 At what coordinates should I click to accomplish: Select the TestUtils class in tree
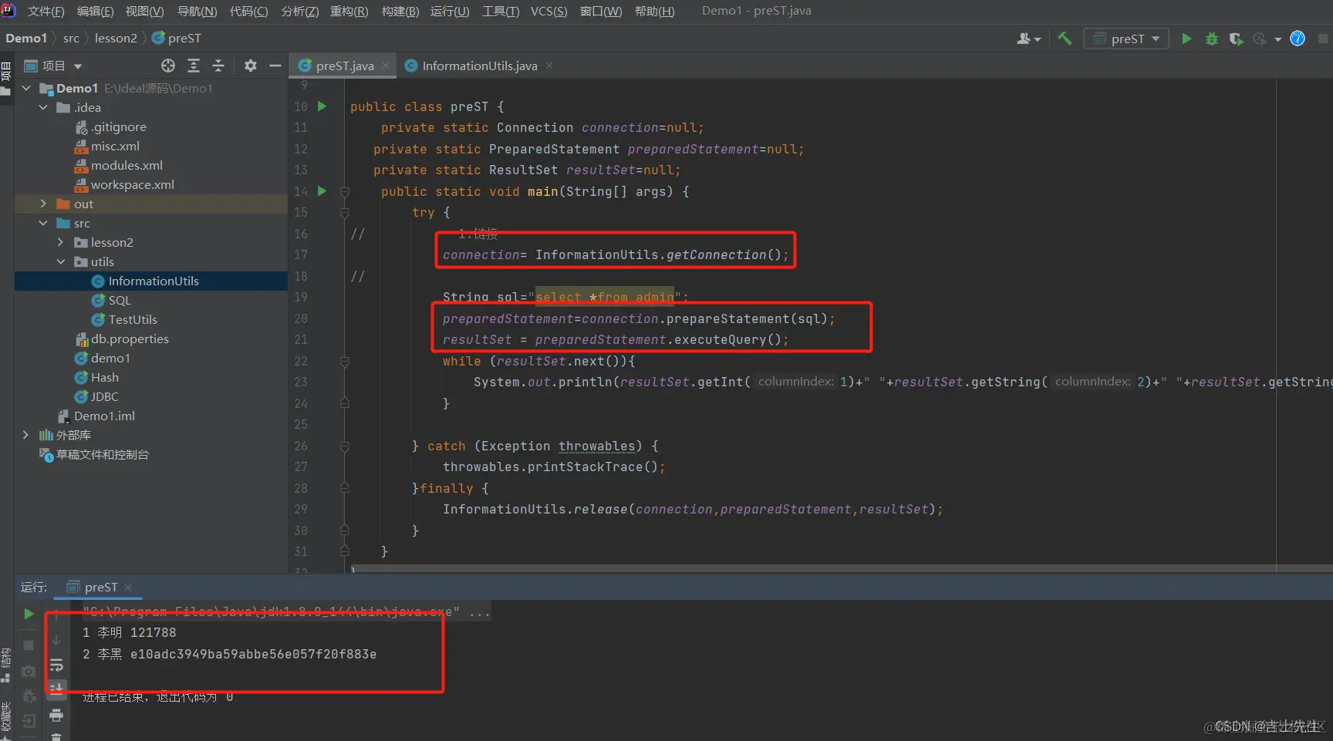(x=133, y=320)
